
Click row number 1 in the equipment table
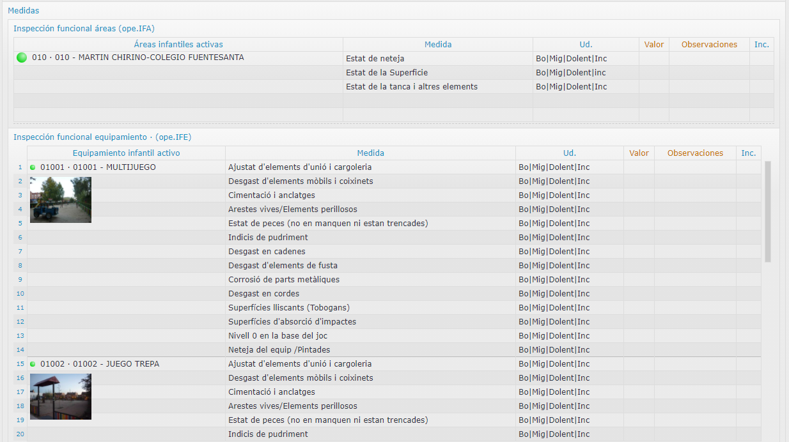20,167
